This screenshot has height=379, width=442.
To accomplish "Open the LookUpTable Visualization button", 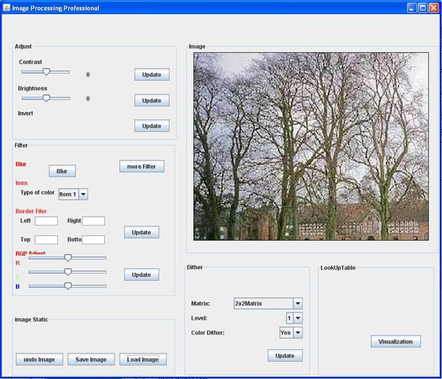I will [396, 342].
